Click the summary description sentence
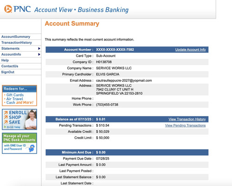The height and width of the screenshot is (186, 232). (90, 40)
